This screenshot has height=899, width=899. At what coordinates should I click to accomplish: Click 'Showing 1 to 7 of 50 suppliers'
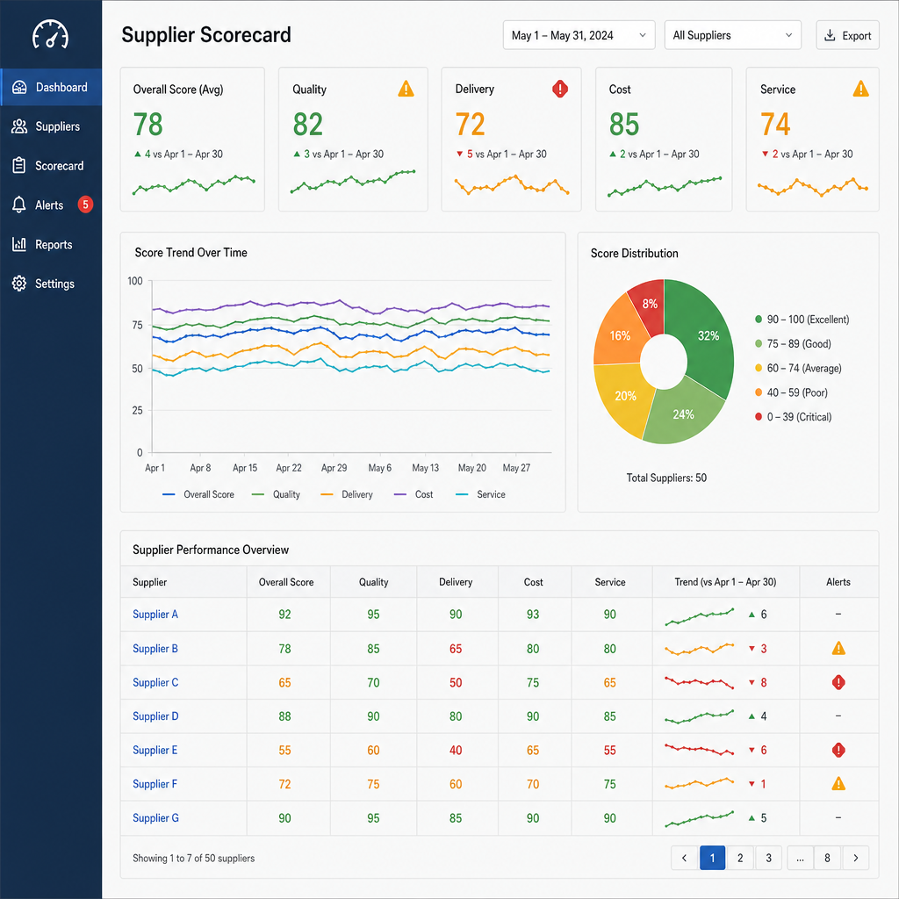click(x=194, y=858)
